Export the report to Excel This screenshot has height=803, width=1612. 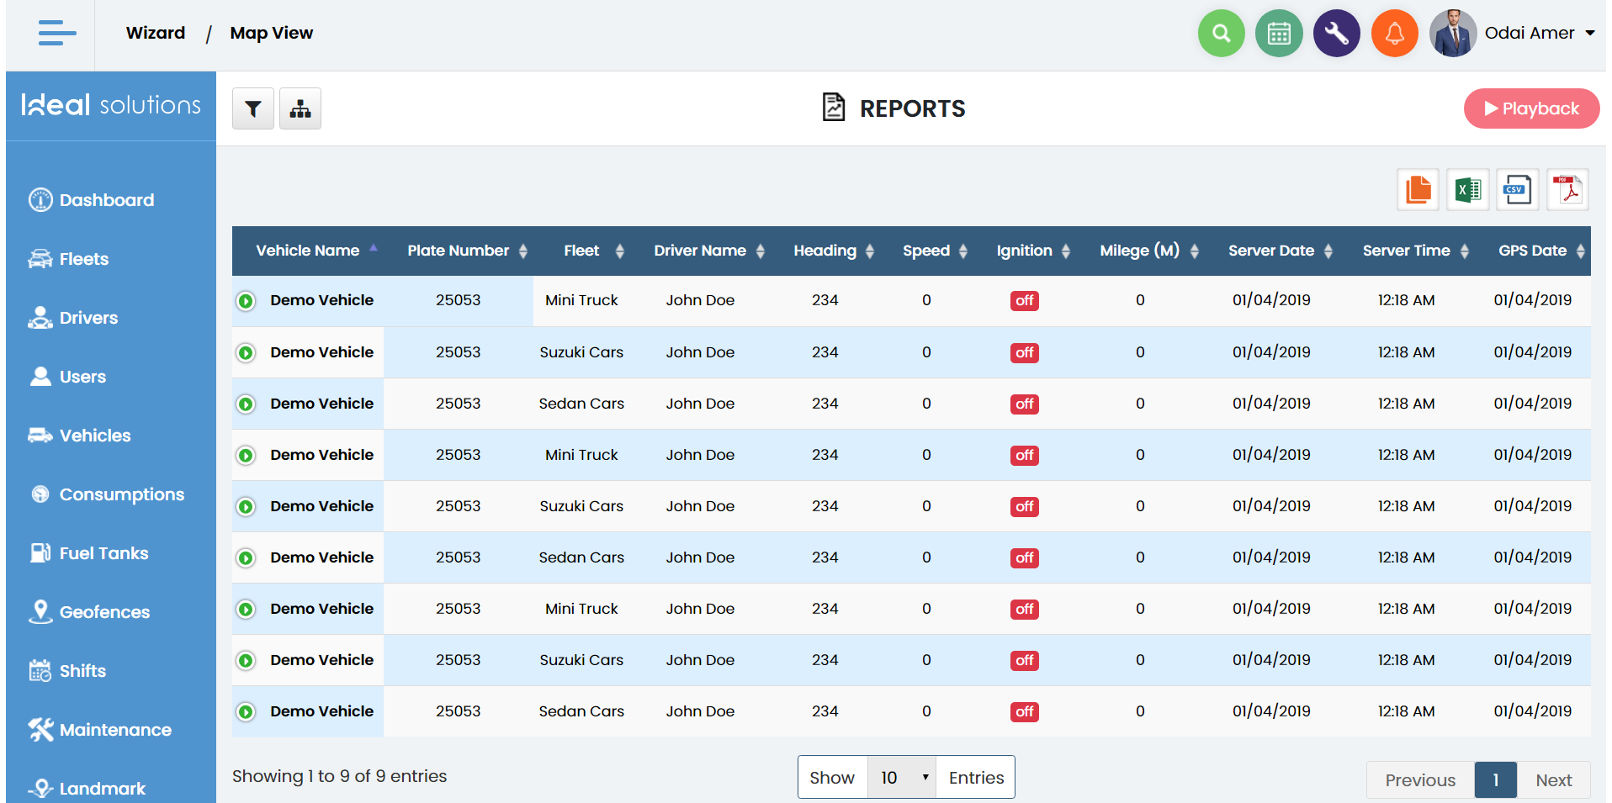pos(1467,190)
